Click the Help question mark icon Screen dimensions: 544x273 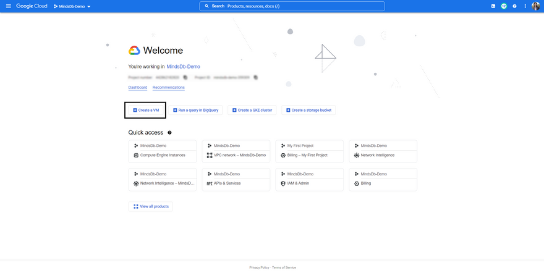(x=514, y=6)
